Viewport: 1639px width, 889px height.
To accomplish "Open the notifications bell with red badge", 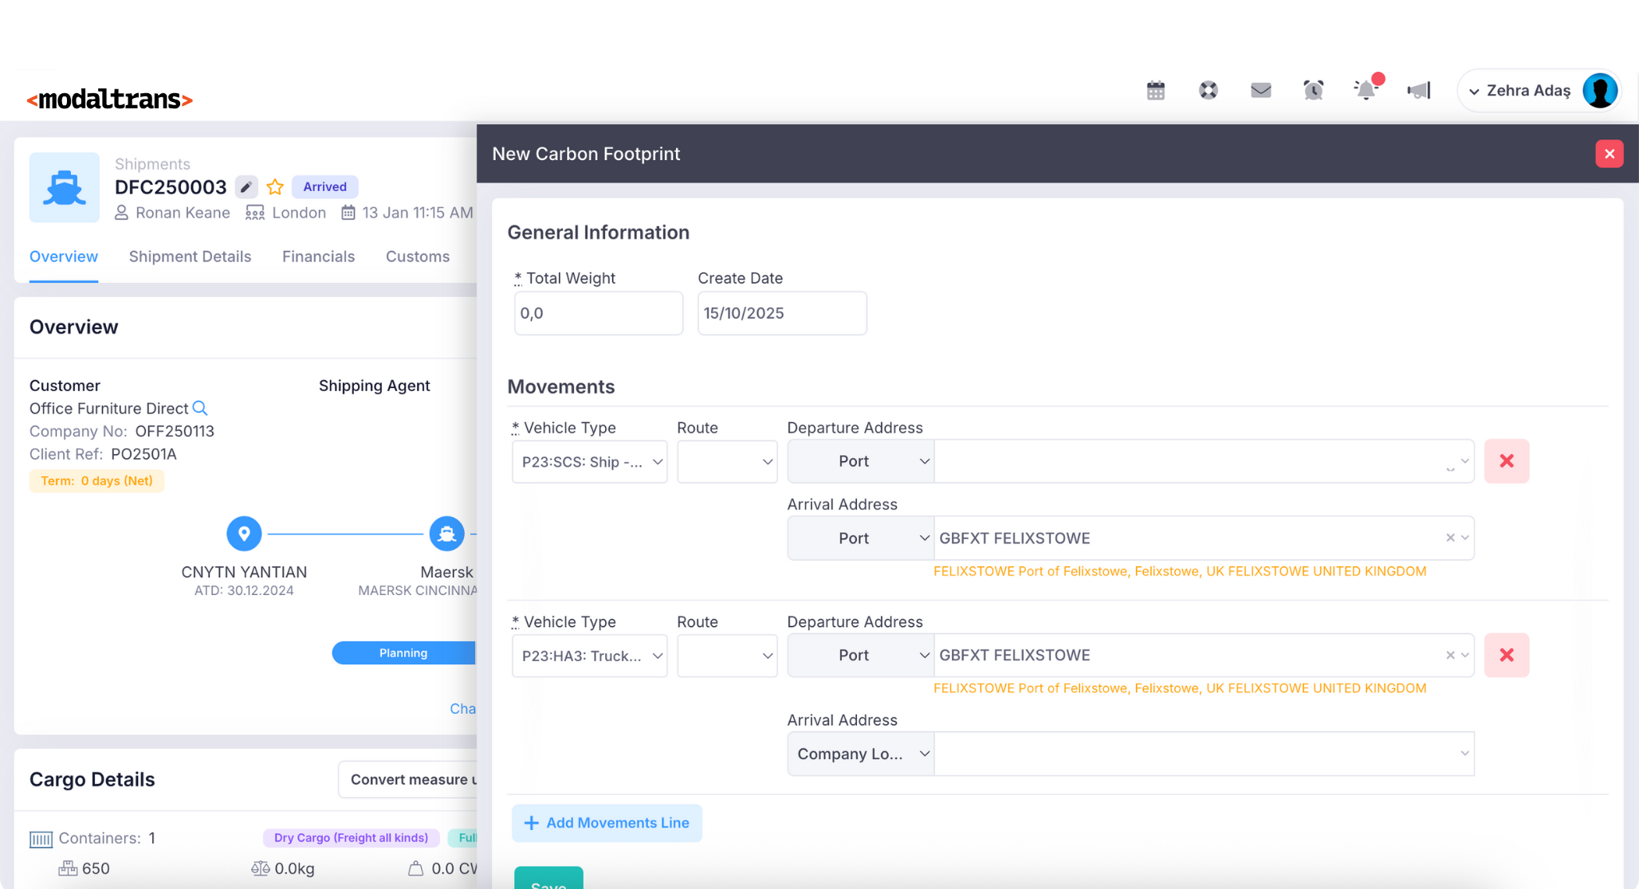I will tap(1366, 90).
